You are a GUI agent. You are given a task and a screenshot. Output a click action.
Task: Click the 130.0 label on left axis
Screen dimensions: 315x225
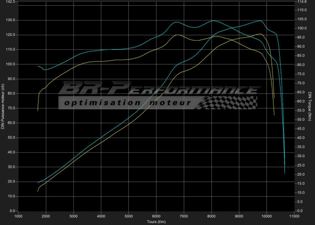click(10, 20)
